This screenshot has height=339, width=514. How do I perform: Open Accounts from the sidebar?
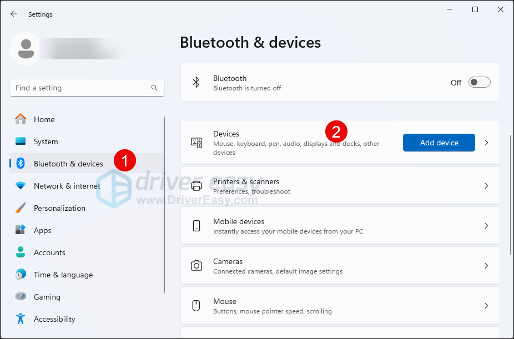49,252
